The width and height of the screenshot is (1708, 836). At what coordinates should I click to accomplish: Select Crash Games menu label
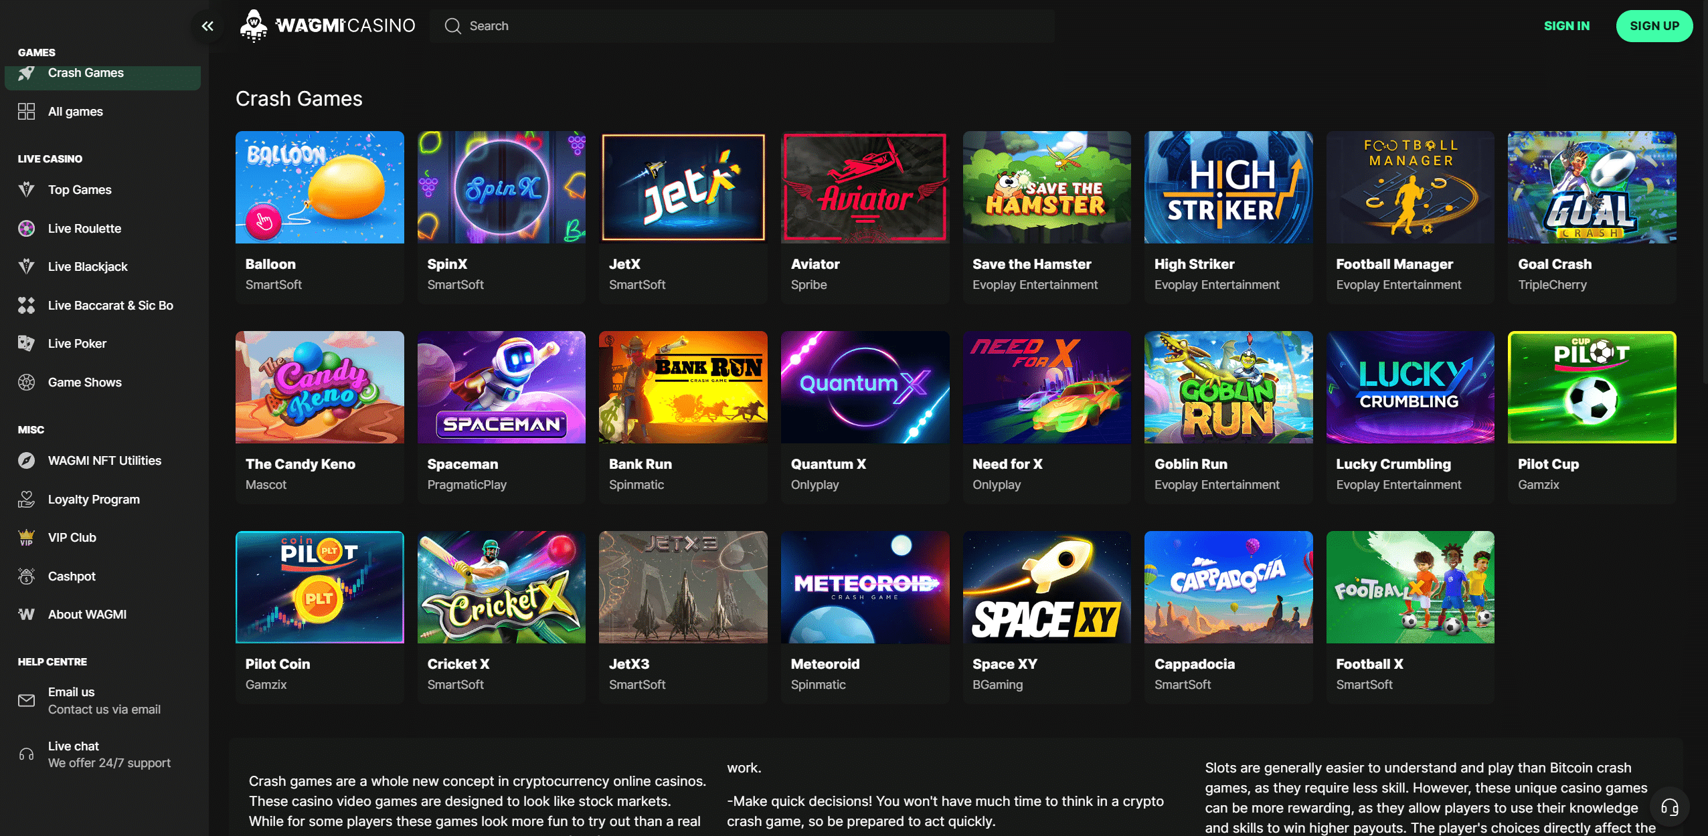point(86,73)
